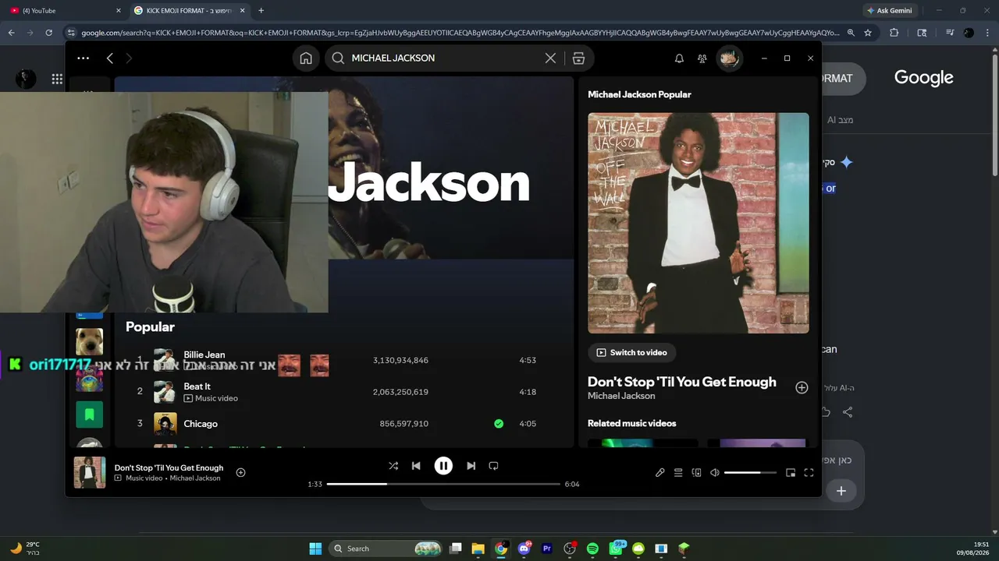Screen dimensions: 999x561
Task: Open Chrome extensions puzzle icon
Action: point(894,33)
